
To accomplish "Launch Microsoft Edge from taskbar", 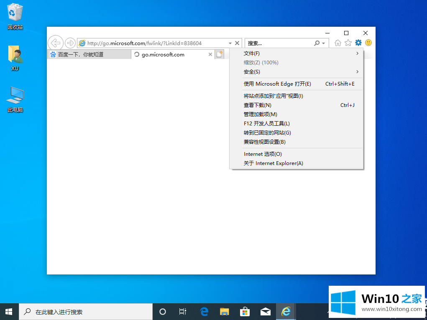I will click(x=204, y=312).
